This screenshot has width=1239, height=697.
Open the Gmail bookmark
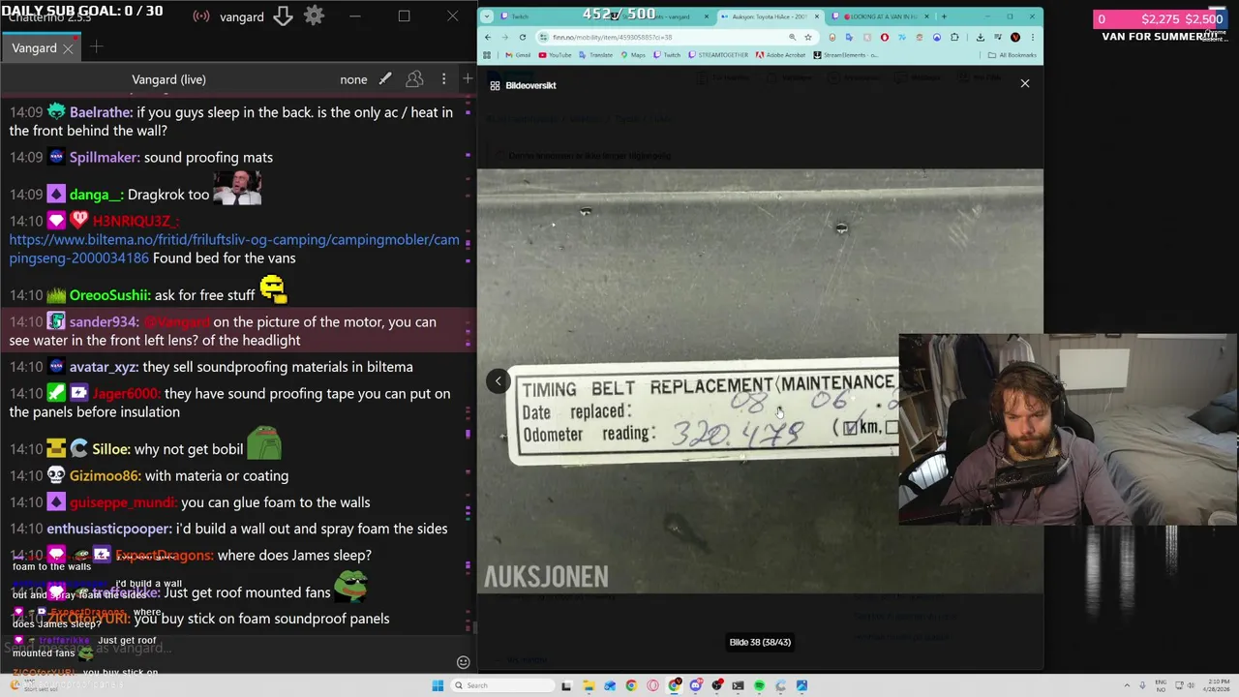[518, 55]
